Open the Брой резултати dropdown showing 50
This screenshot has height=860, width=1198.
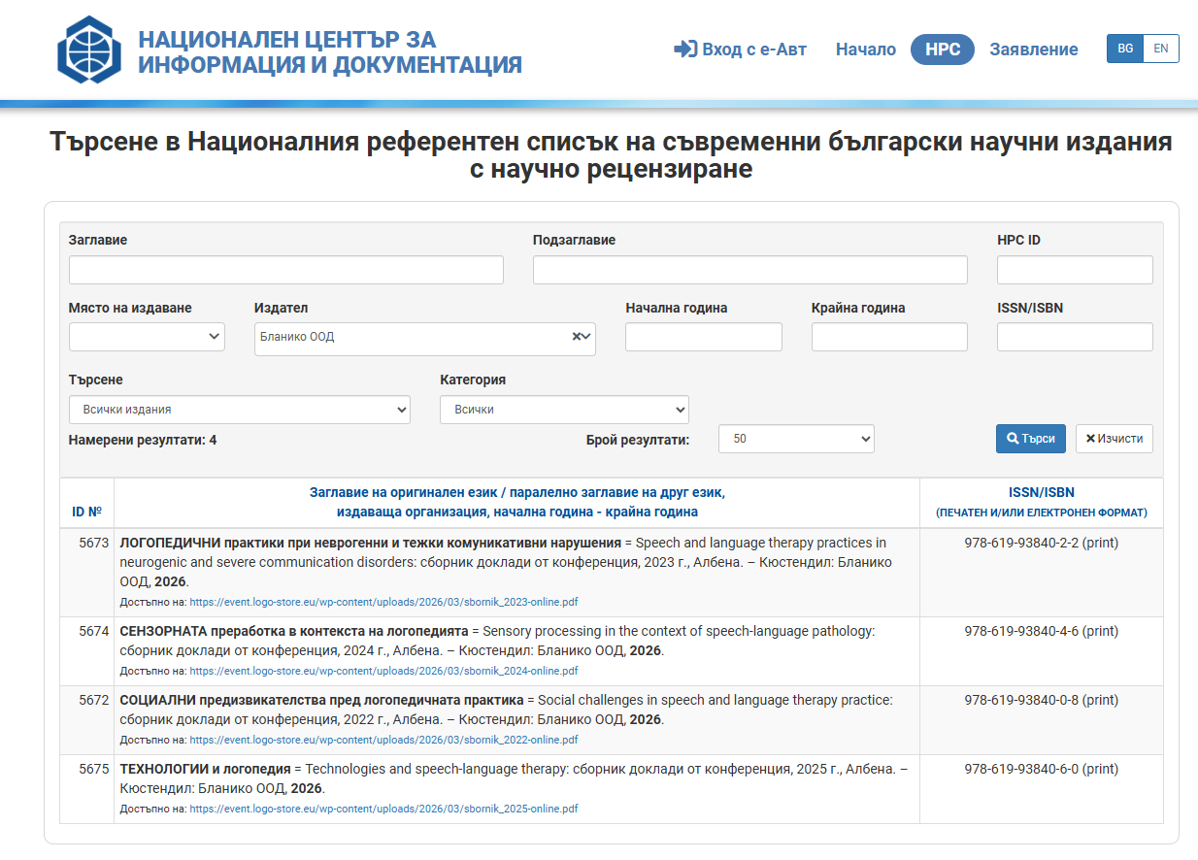coord(796,439)
